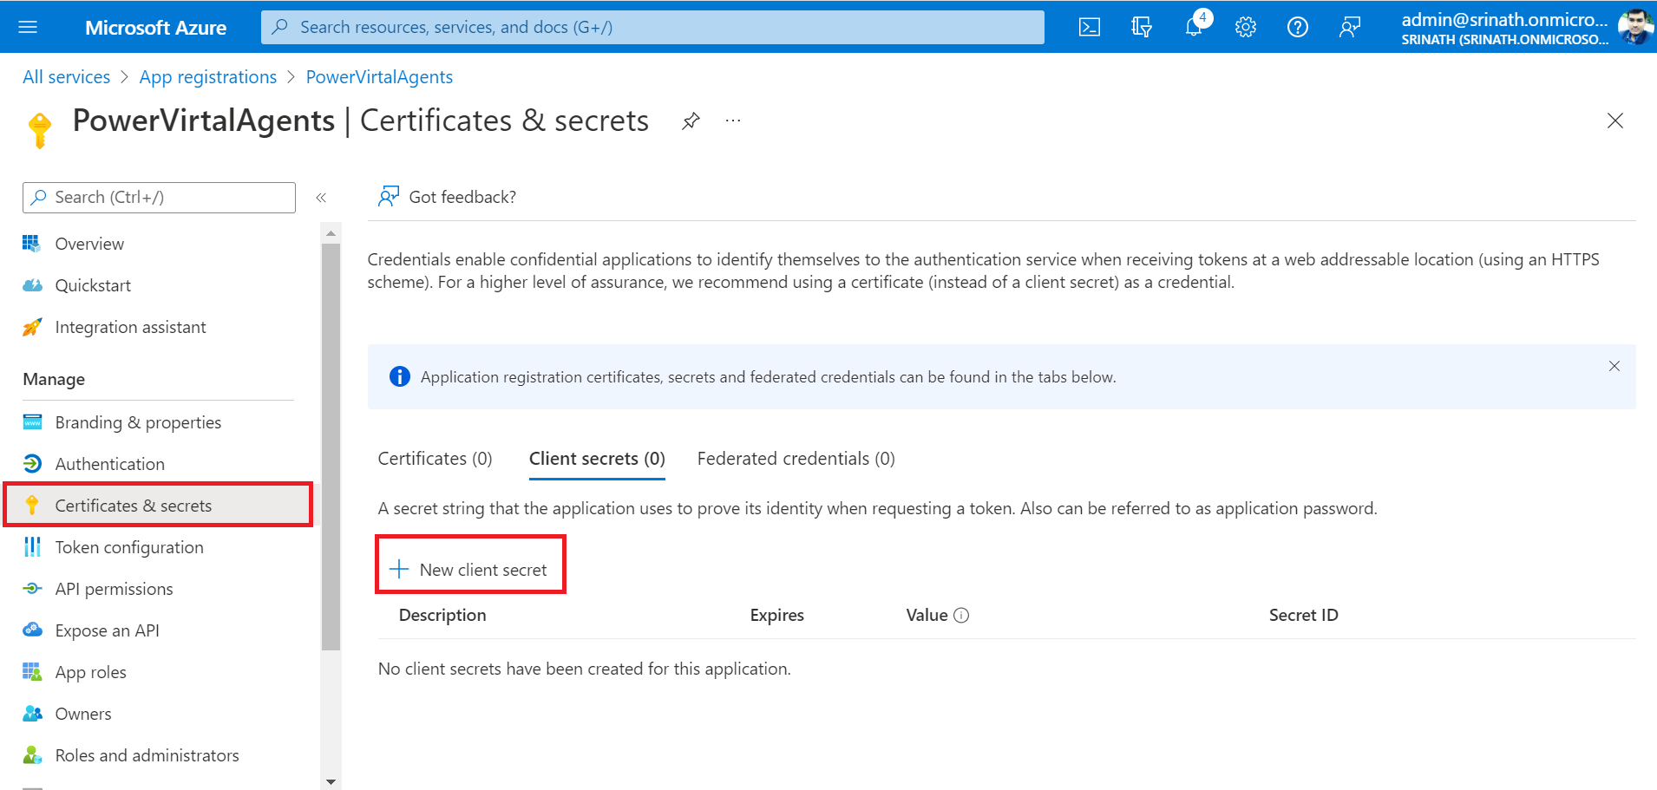Image resolution: width=1657 pixels, height=790 pixels.
Task: Click New client secret button
Action: pyautogui.click(x=470, y=570)
